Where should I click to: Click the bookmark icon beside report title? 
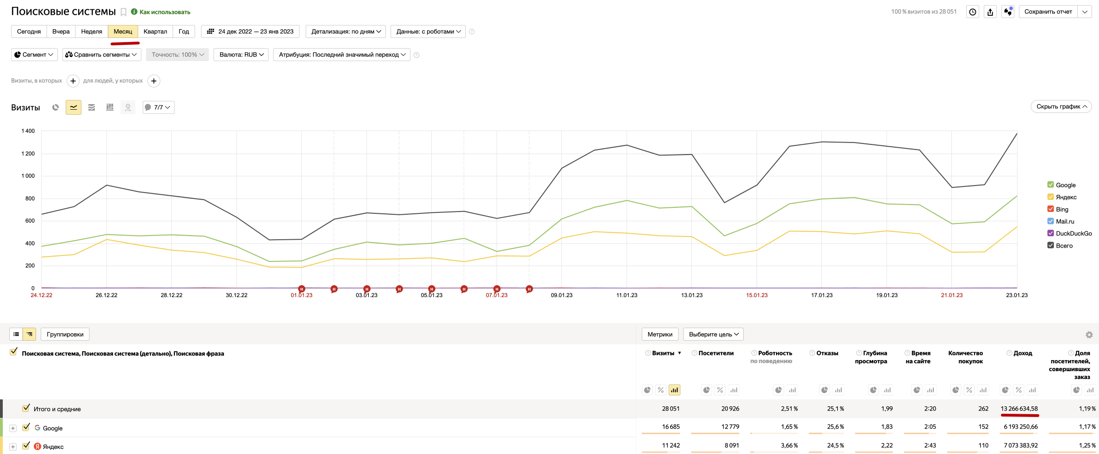click(x=124, y=12)
